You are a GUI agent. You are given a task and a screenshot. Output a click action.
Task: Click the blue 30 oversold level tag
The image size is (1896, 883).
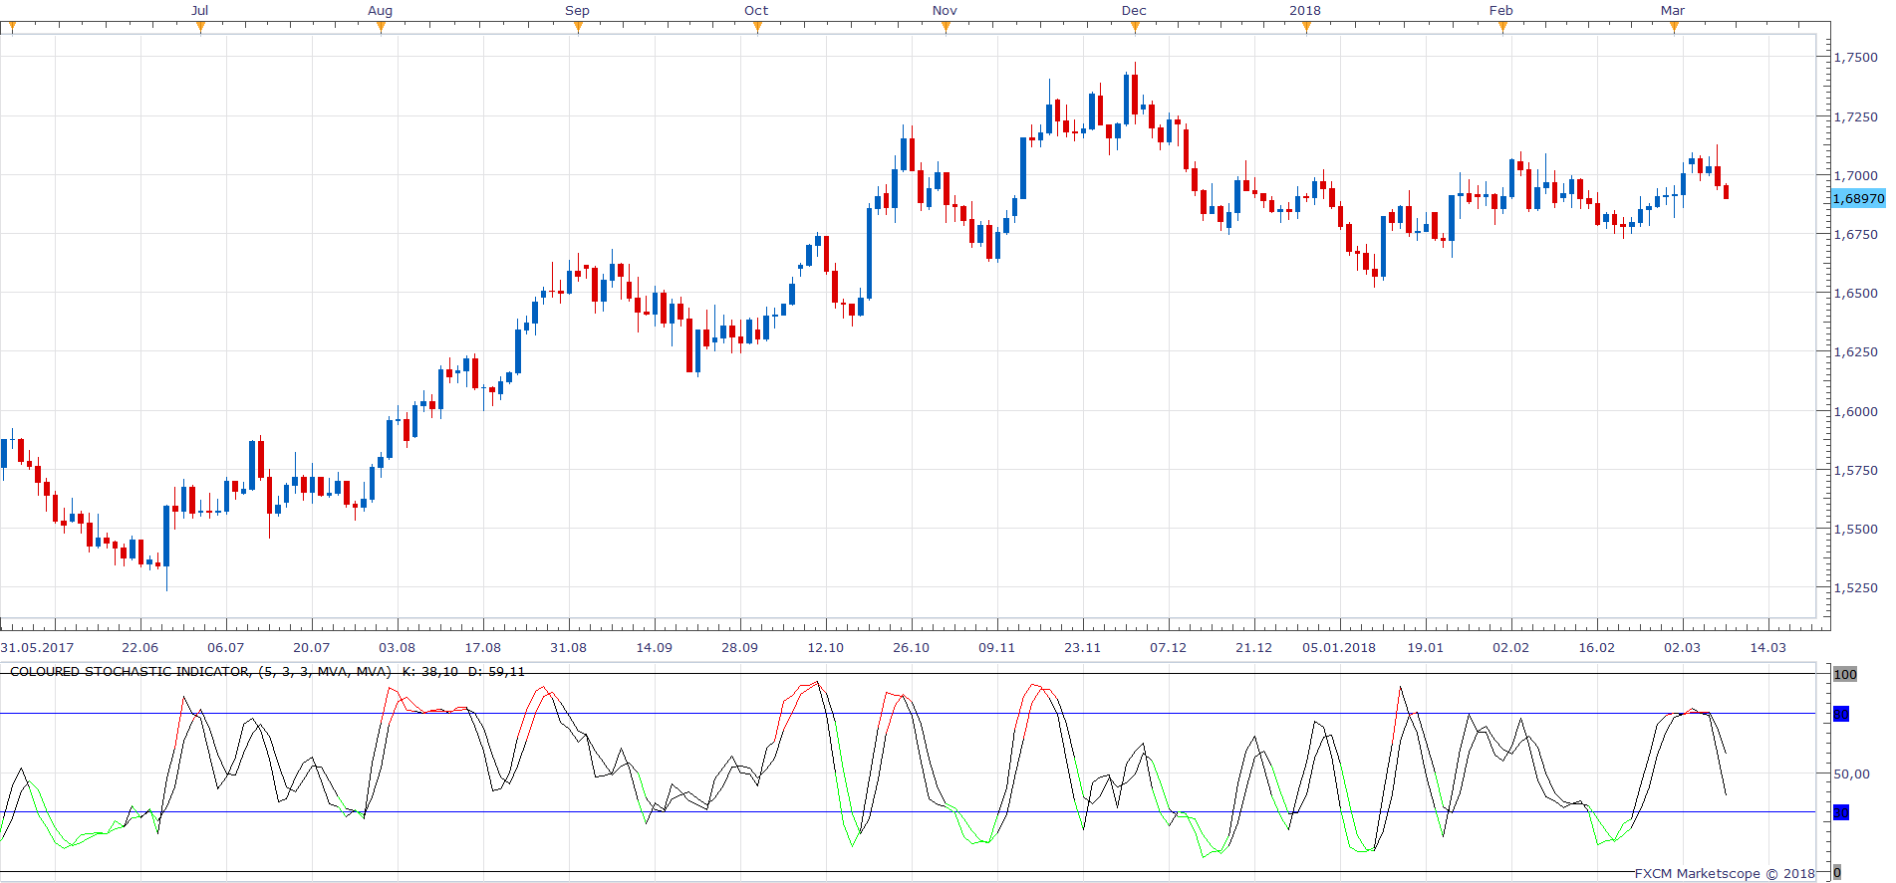1841,812
